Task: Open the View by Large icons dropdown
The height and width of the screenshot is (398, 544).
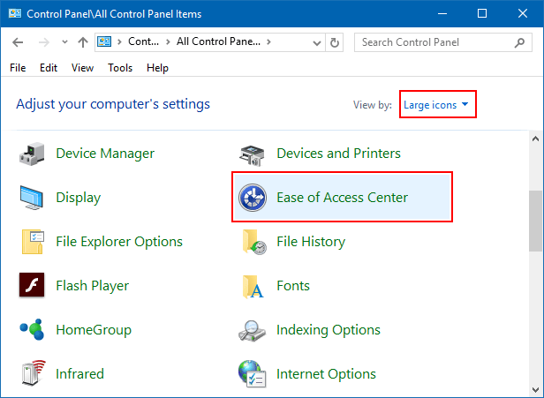Action: coord(436,105)
